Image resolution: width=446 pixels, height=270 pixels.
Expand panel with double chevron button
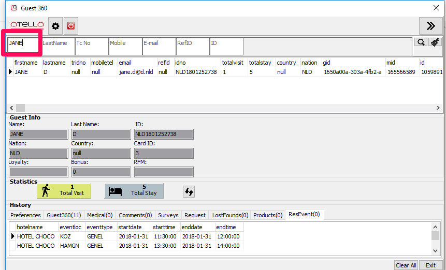[430, 26]
